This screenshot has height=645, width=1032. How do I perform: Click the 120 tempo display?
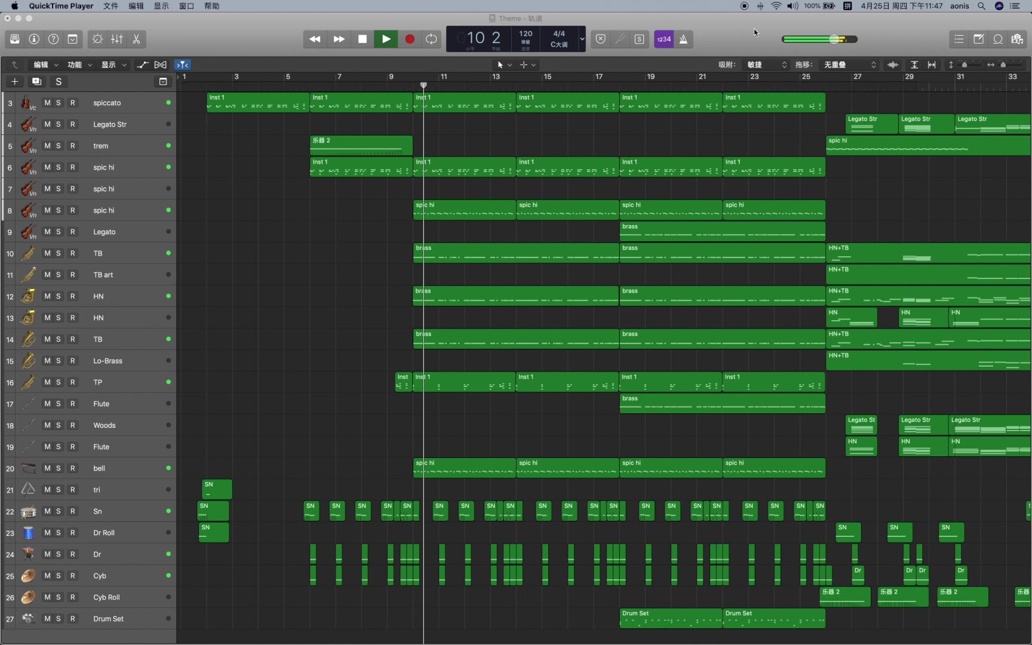(x=526, y=34)
